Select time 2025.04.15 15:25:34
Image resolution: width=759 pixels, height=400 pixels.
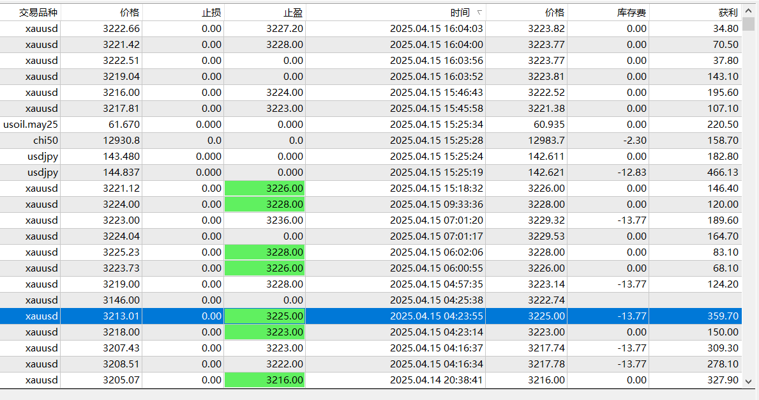point(436,125)
